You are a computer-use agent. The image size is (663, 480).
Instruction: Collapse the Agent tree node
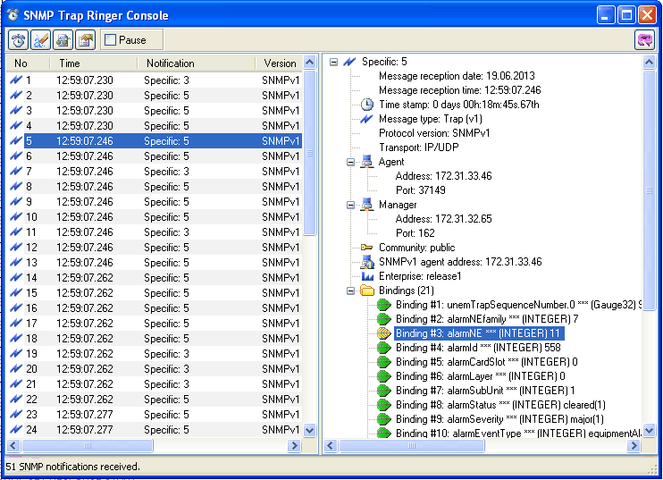coord(351,162)
